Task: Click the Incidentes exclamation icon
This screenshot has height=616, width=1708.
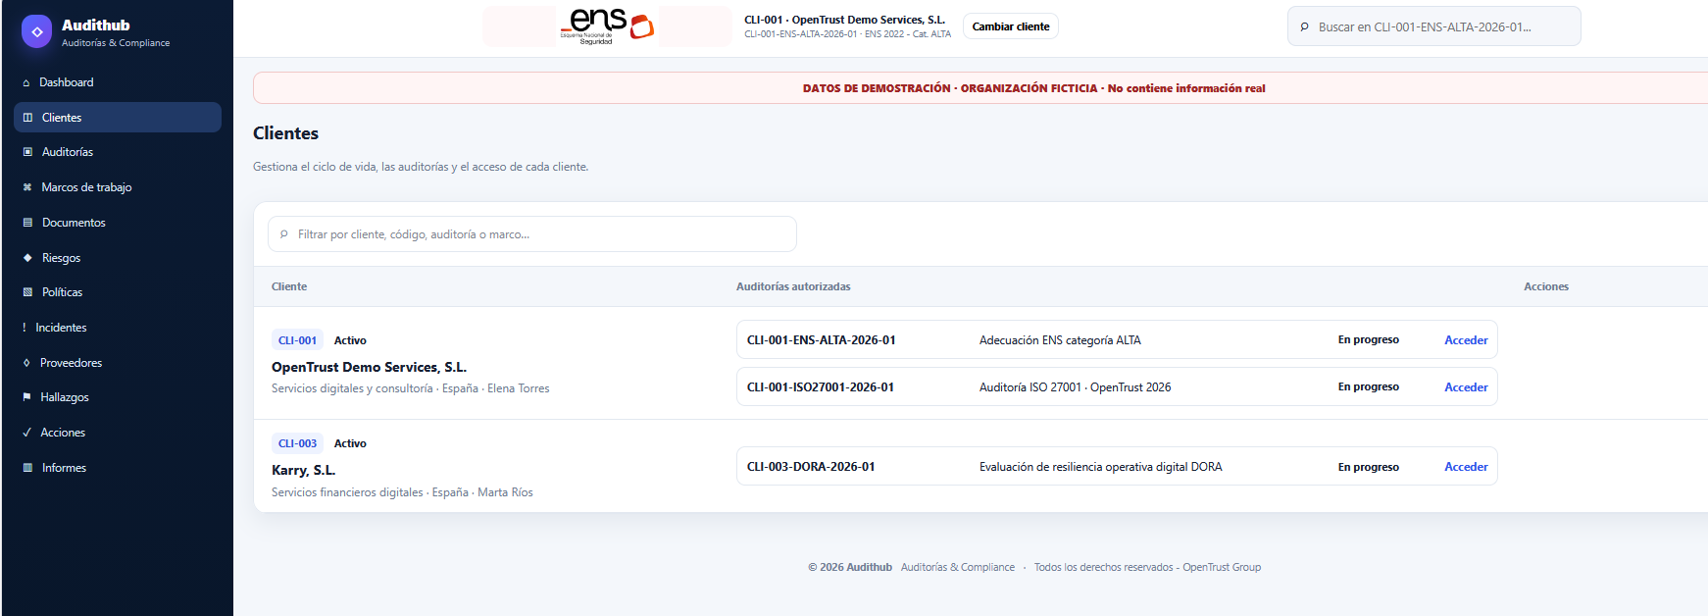Action: click(x=25, y=328)
